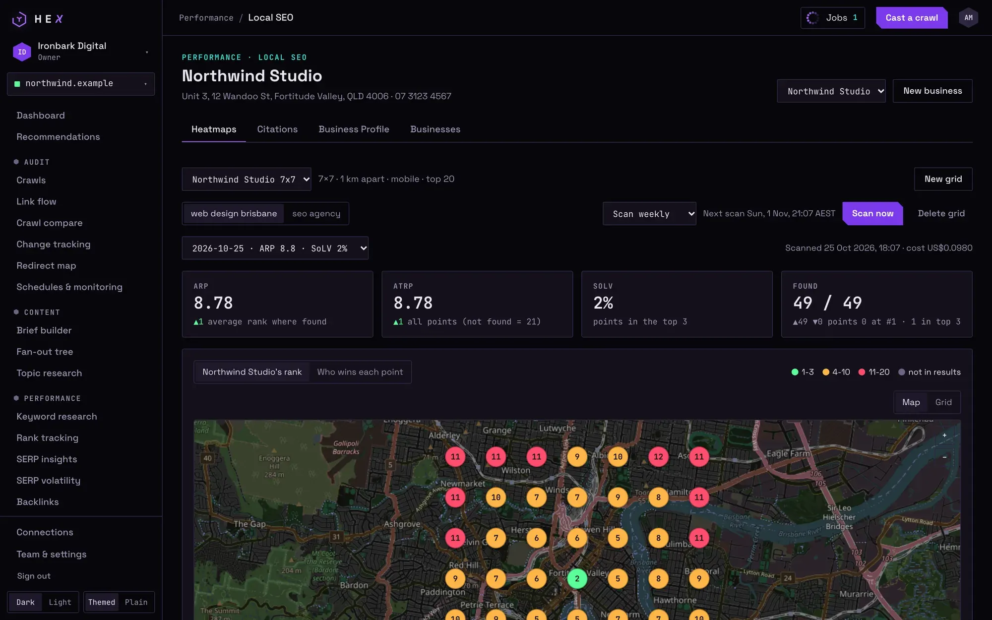Image resolution: width=992 pixels, height=620 pixels.
Task: Click the New grid button
Action: coord(943,179)
